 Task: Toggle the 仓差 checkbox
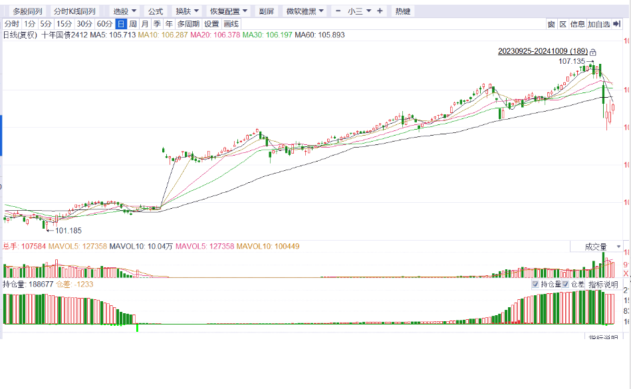[x=566, y=284]
